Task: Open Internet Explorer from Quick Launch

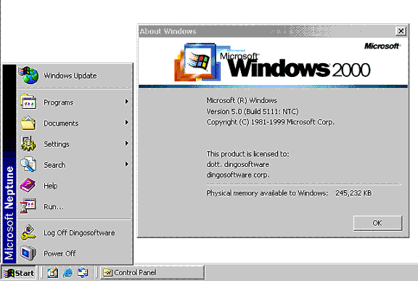Action: (67, 273)
